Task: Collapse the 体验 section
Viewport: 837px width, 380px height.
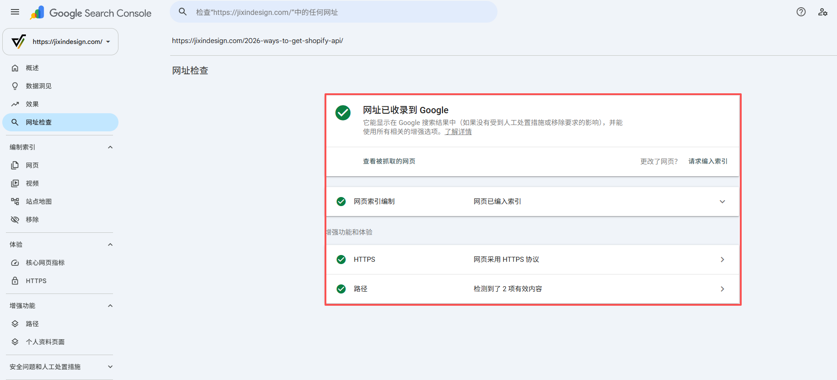Action: 110,245
